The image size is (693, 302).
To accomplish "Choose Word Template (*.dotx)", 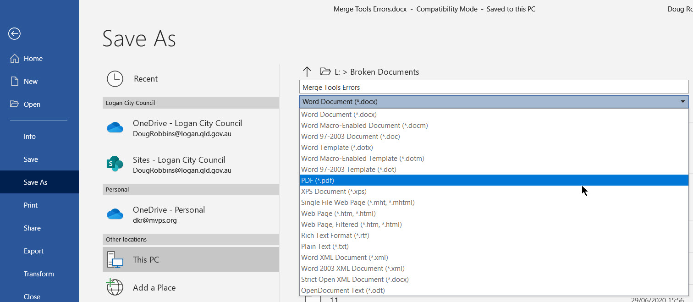I will tap(494, 148).
